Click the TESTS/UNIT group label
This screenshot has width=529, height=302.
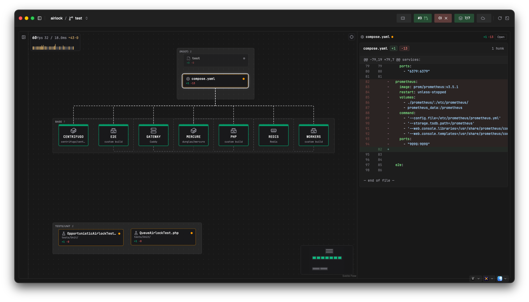(63, 226)
